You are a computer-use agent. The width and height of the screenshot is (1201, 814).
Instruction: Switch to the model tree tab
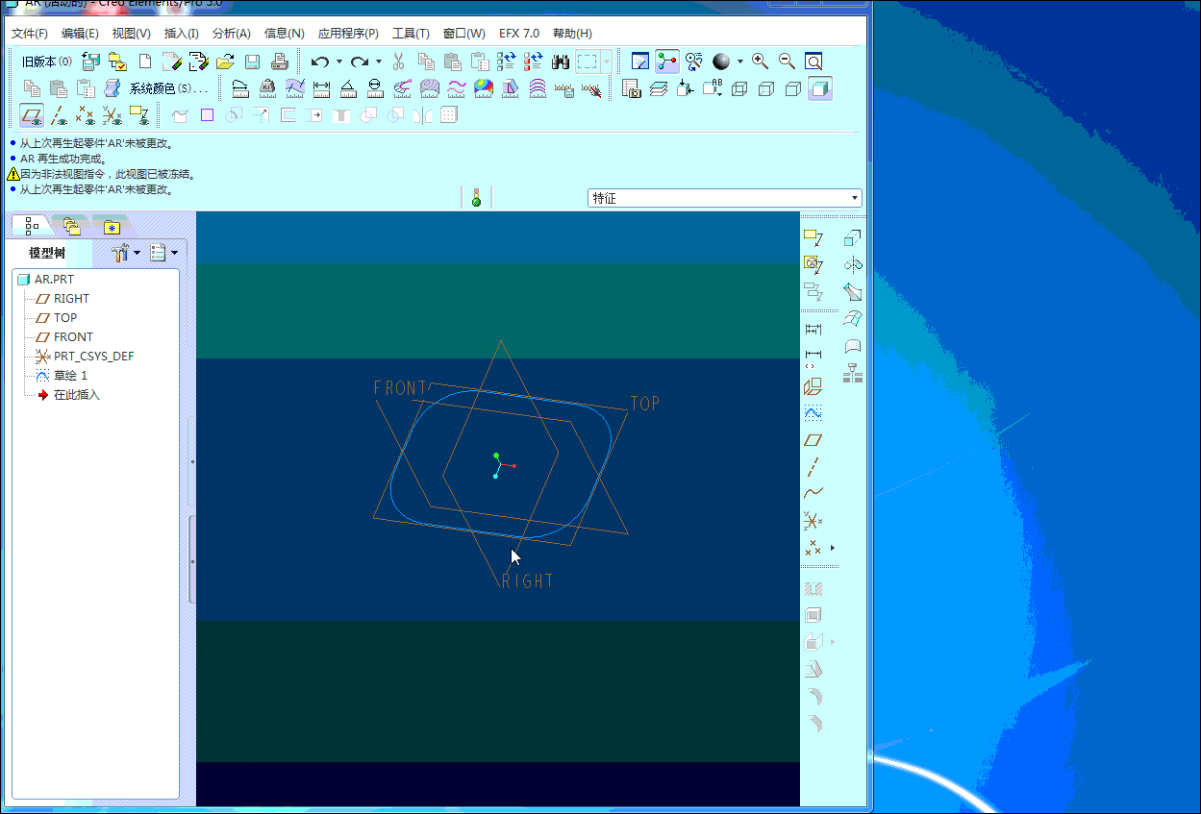pyautogui.click(x=32, y=226)
